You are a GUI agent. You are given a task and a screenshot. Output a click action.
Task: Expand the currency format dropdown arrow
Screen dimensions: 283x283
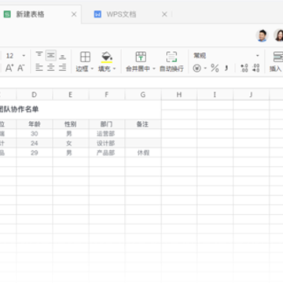[205, 68]
